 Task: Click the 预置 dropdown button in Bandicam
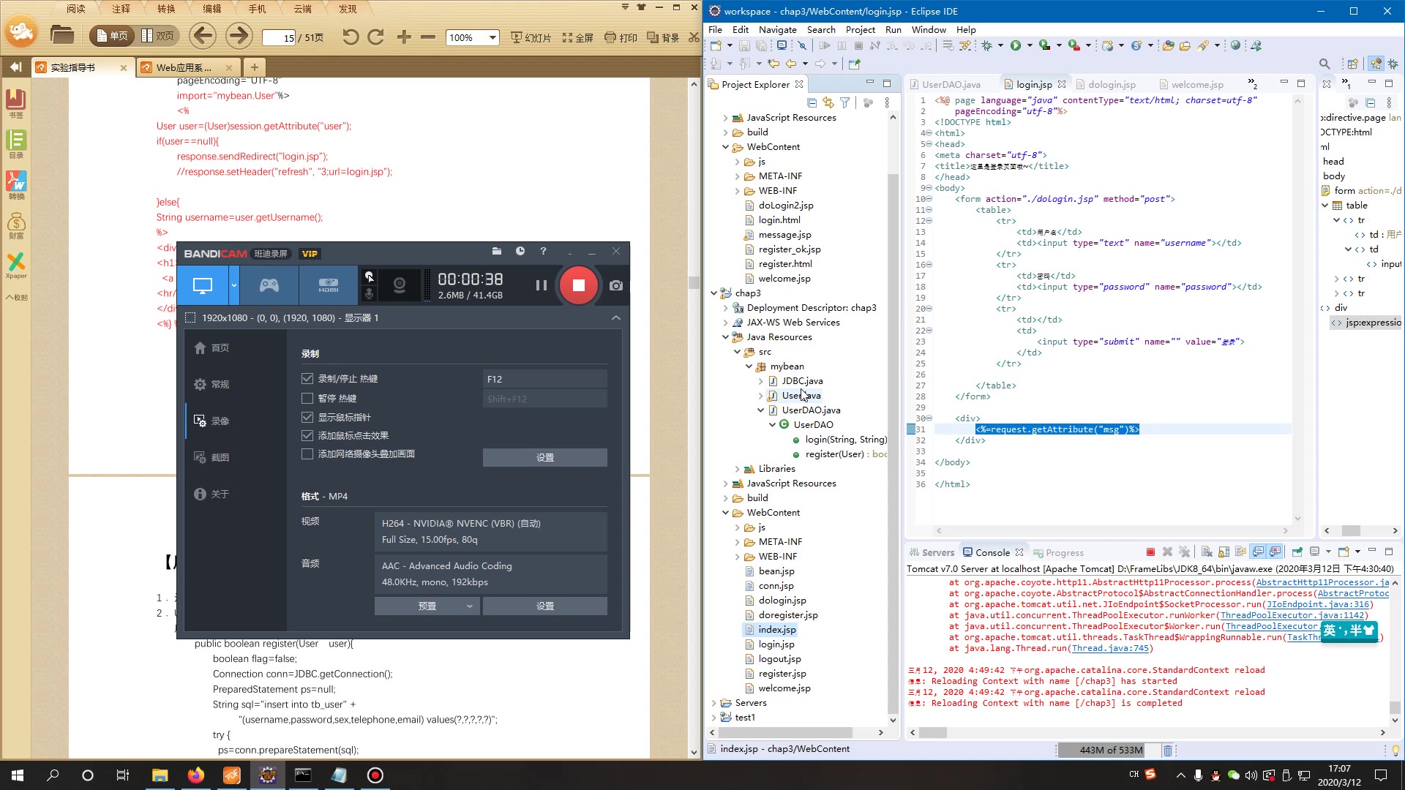[x=427, y=605]
